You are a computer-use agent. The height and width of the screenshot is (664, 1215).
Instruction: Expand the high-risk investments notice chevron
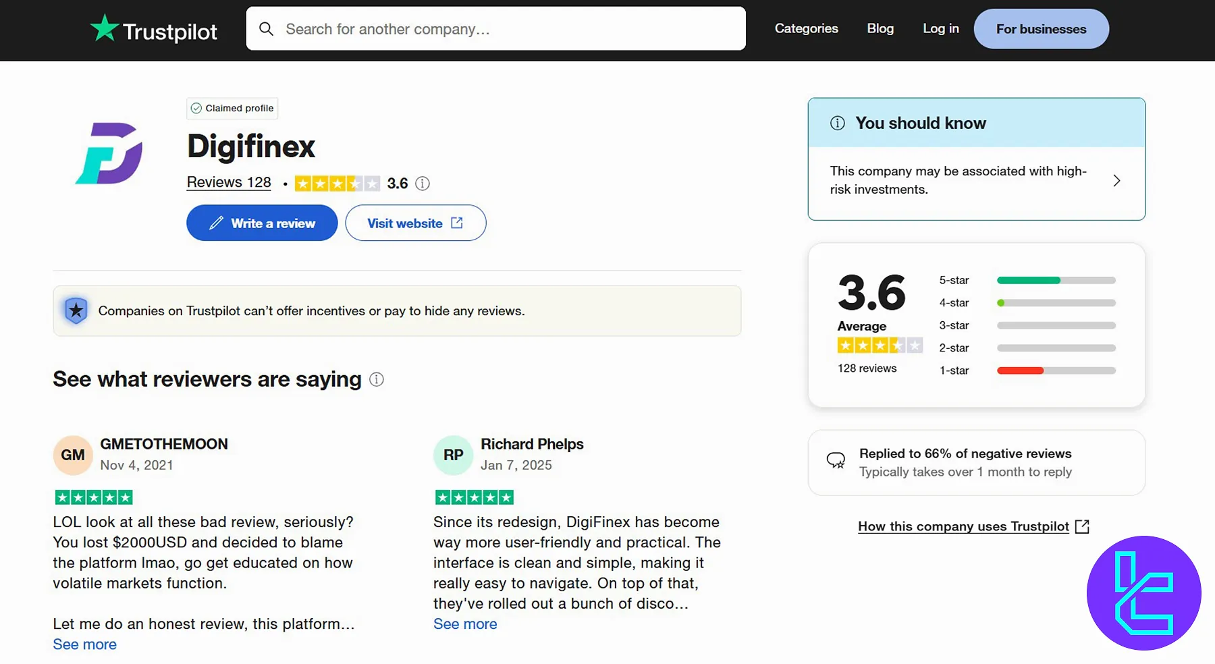click(x=1116, y=181)
